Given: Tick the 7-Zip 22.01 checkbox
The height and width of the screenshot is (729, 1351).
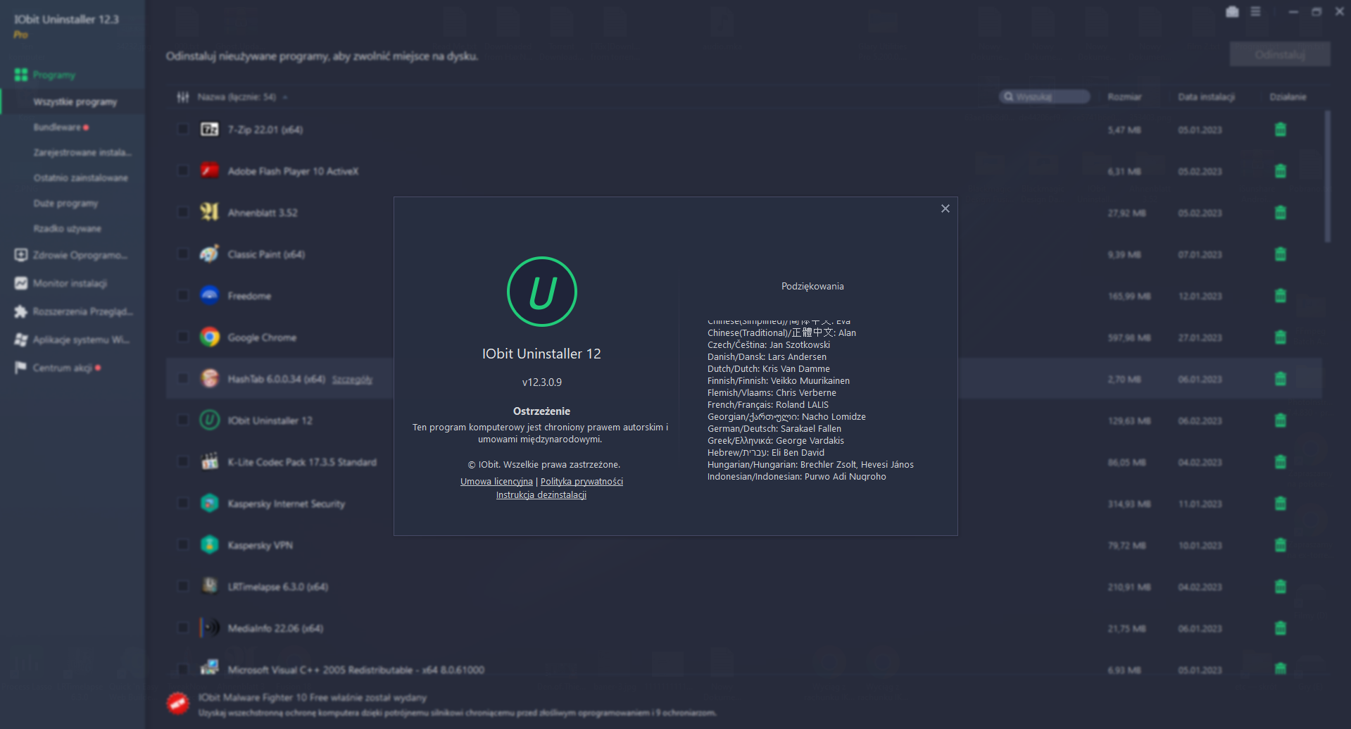Looking at the screenshot, I should (183, 130).
